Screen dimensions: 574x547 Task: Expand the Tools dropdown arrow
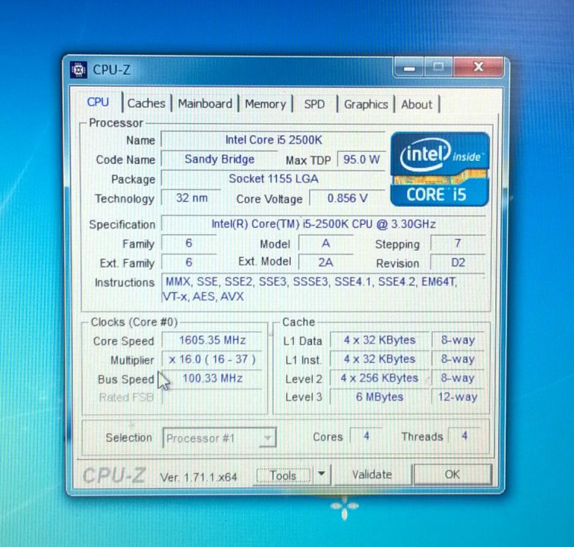(321, 474)
